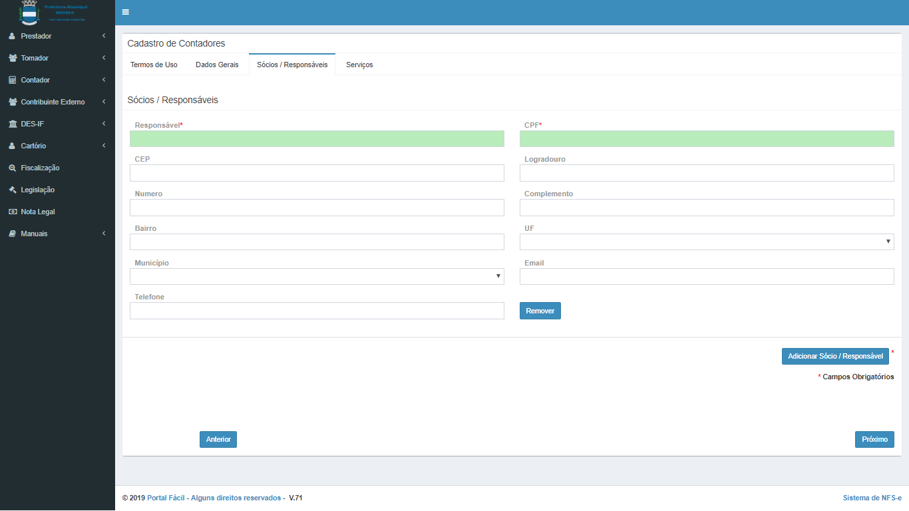The image size is (909, 511).
Task: Expand the Cartório submenu chevron
Action: 104,146
